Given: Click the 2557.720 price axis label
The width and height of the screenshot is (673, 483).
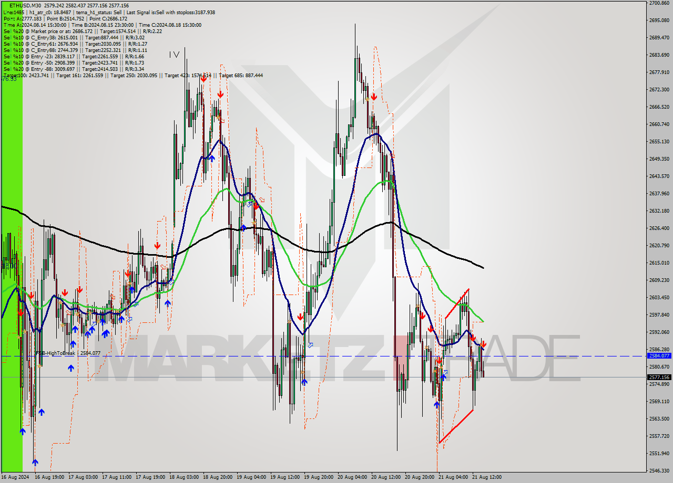Looking at the screenshot, I should coord(659,436).
